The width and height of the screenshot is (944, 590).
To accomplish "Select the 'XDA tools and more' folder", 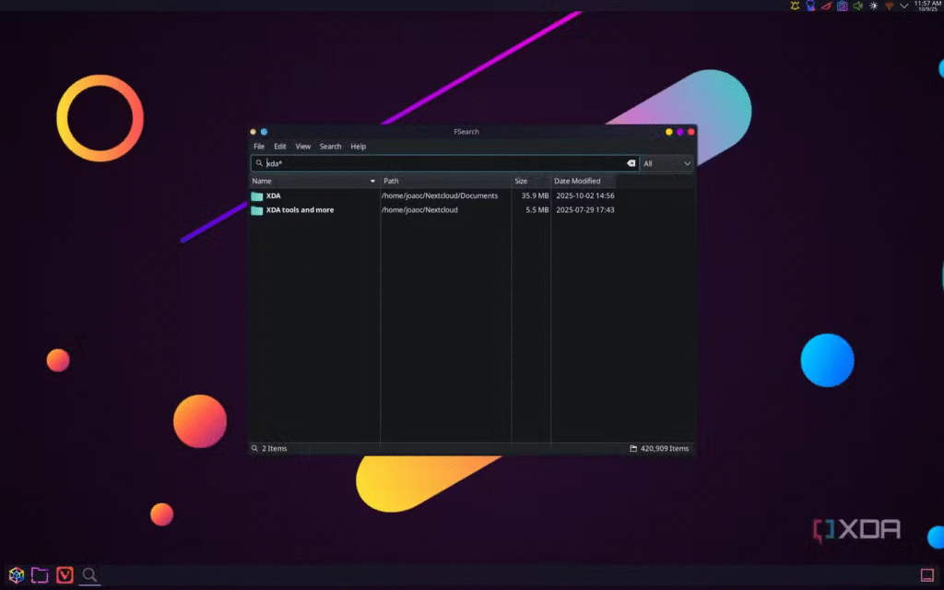I will click(x=300, y=210).
